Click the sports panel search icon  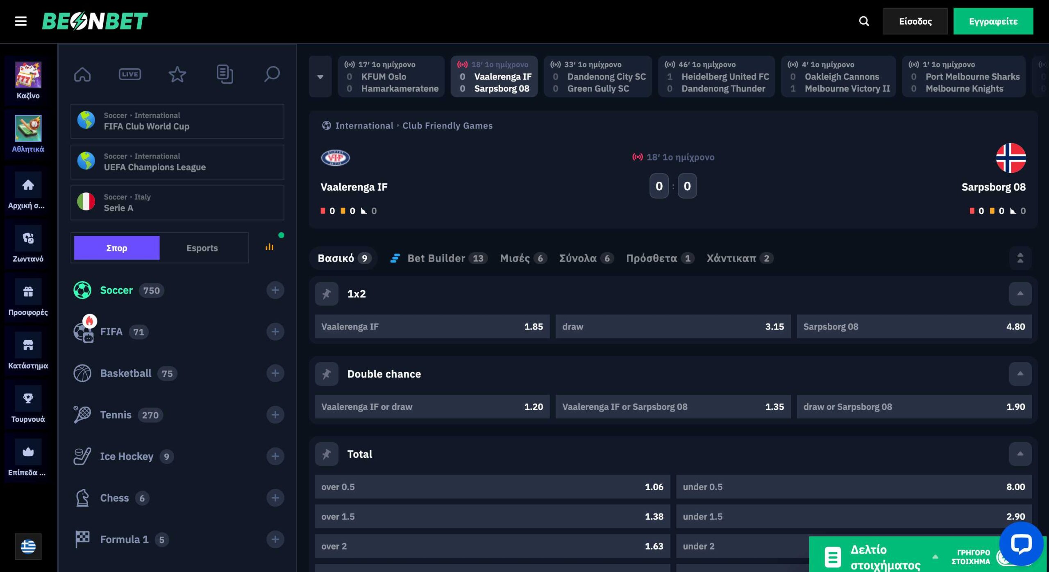click(x=272, y=74)
